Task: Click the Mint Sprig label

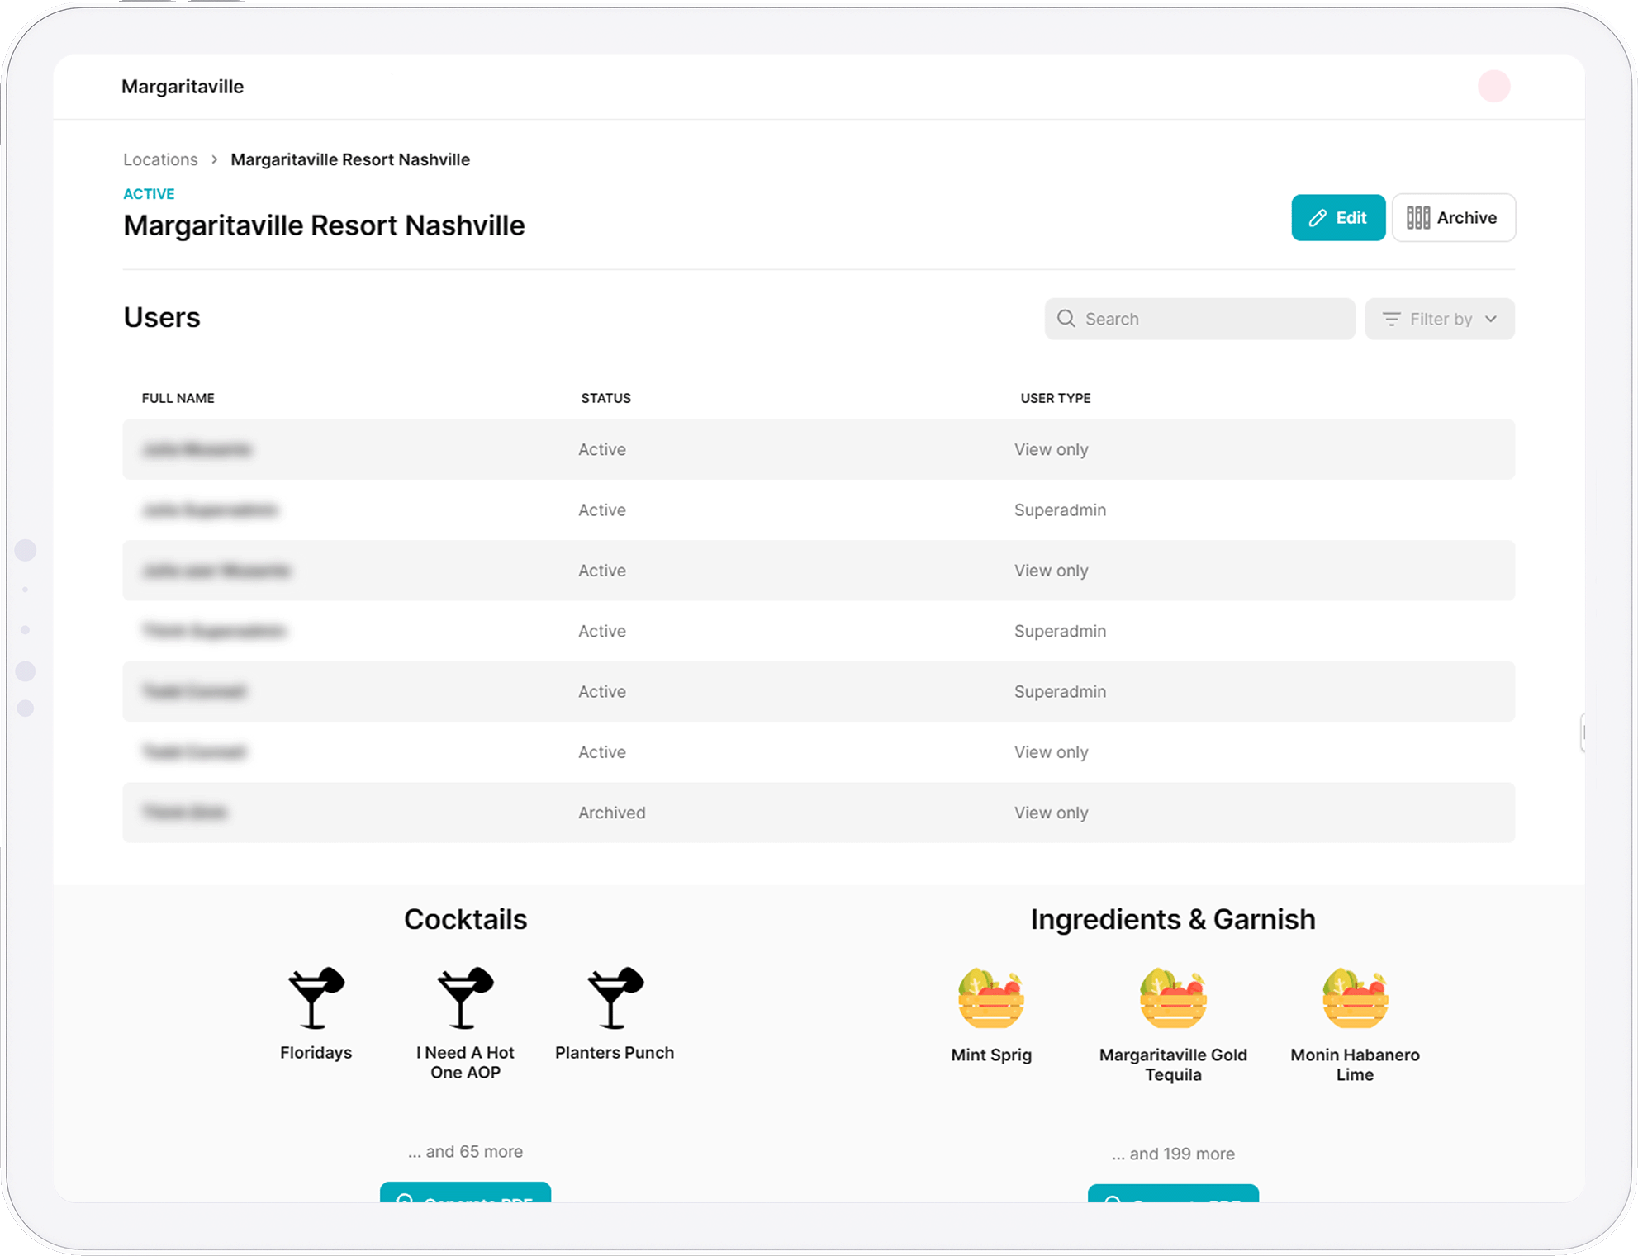Action: (991, 1055)
